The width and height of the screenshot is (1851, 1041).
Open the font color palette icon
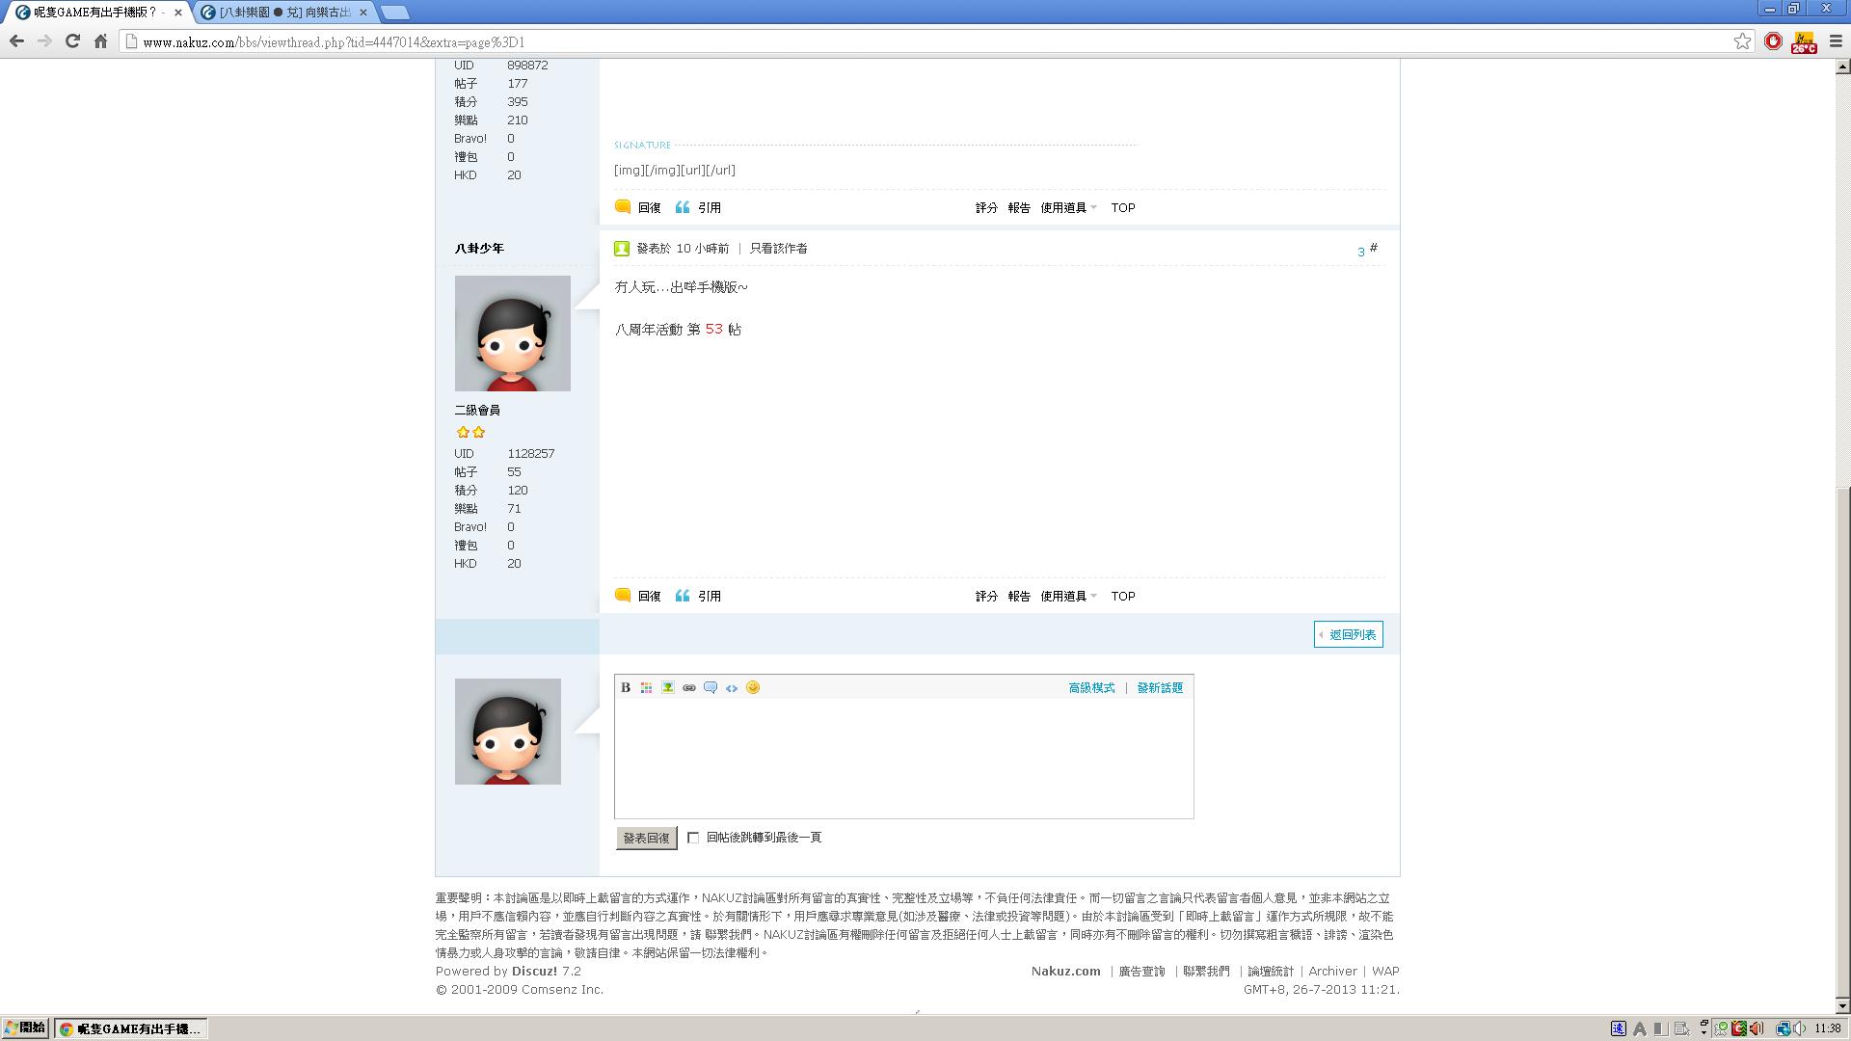(647, 687)
